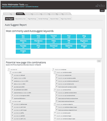The image size is (107, 121).
Task: Click the Blogger keyword tile
Action: (84, 46)
